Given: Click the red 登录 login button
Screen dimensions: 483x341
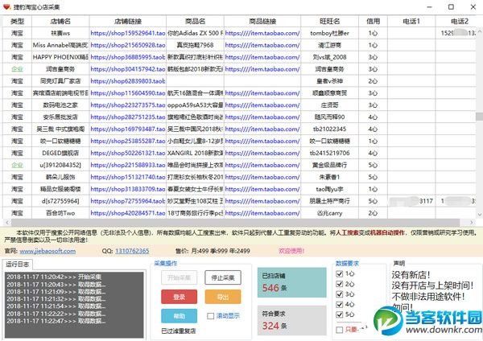Looking at the screenshot, I should pos(179,297).
